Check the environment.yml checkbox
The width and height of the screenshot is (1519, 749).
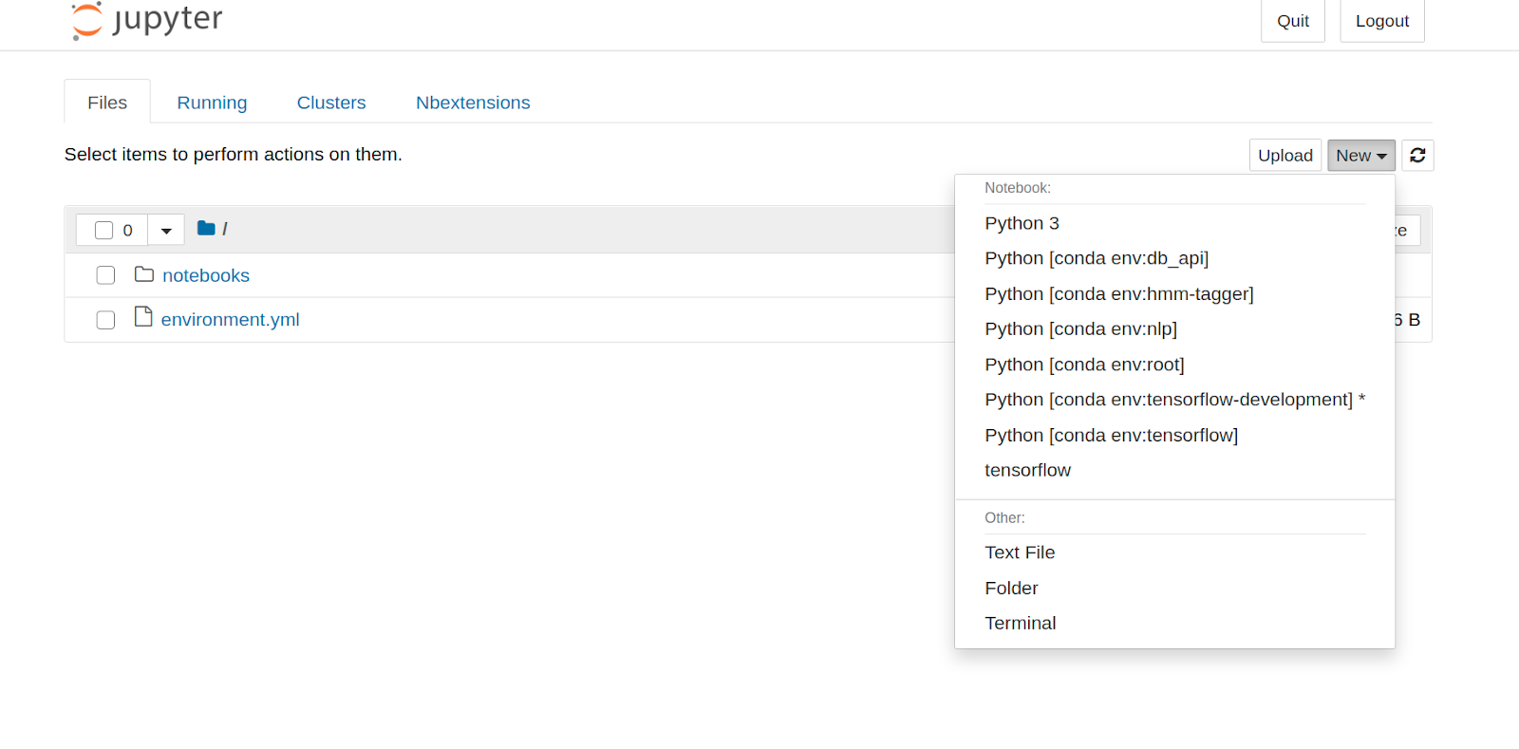pos(106,320)
